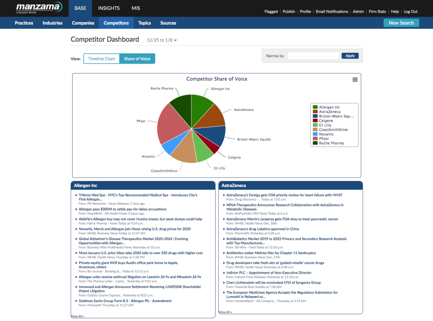
Task: Expand the AstraZeneca Farxiga FDA article entry
Action: click(x=224, y=195)
